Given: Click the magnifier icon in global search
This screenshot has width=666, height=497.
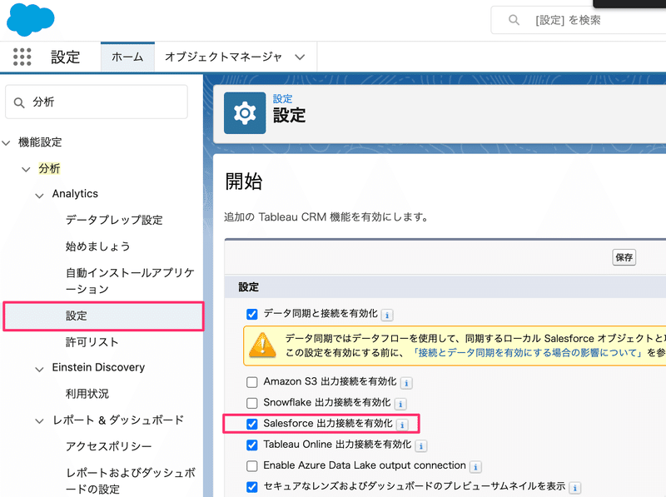Looking at the screenshot, I should coord(514,20).
